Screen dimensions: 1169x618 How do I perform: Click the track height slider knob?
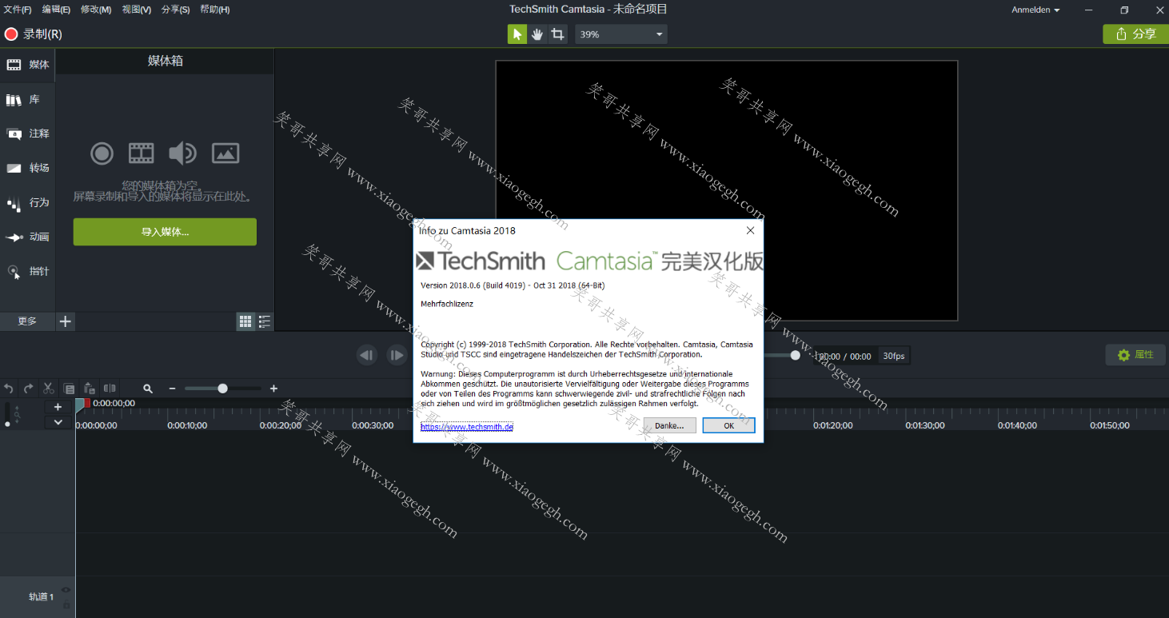point(7,424)
